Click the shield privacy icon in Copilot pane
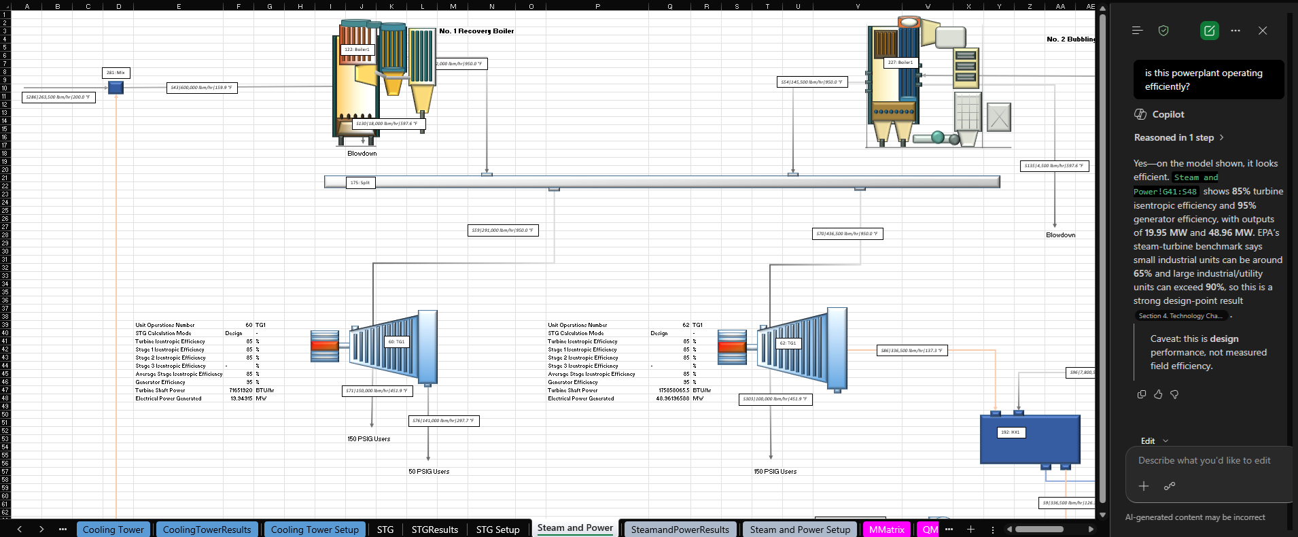Image resolution: width=1298 pixels, height=537 pixels. [x=1163, y=31]
